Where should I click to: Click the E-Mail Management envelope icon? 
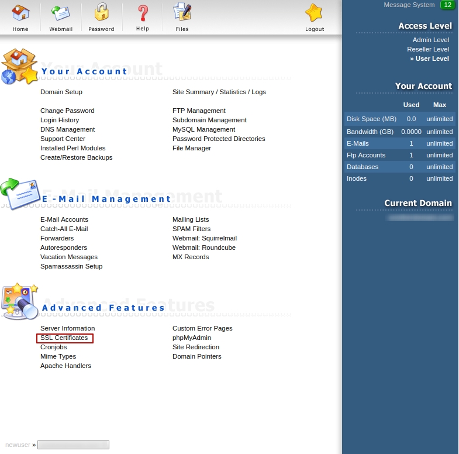point(20,194)
